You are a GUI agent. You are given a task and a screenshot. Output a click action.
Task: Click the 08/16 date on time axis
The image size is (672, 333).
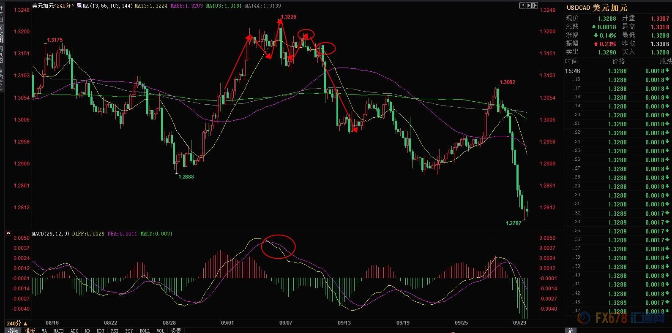[52, 323]
